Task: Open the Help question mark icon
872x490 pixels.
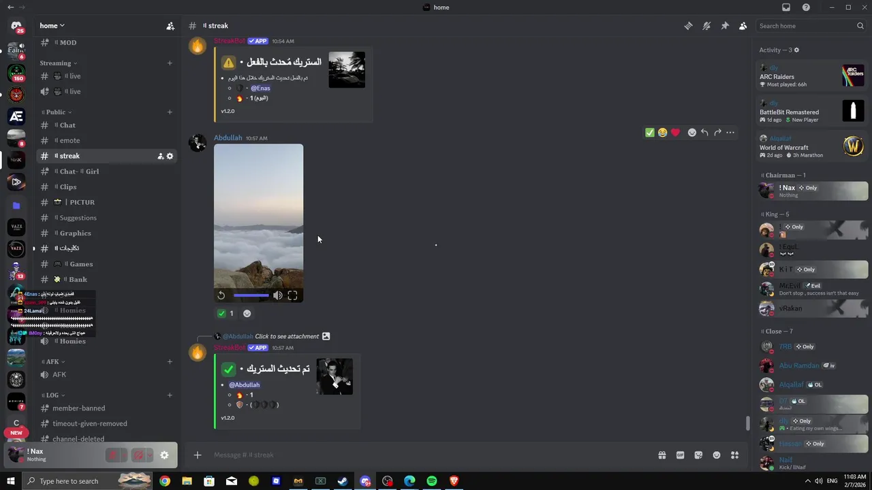Action: (807, 7)
